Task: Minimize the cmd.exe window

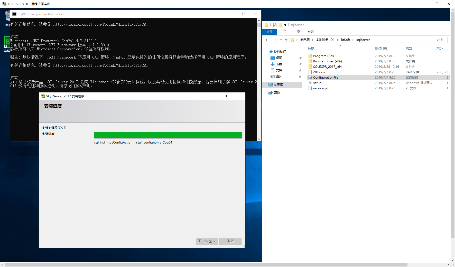Action: (x=232, y=14)
